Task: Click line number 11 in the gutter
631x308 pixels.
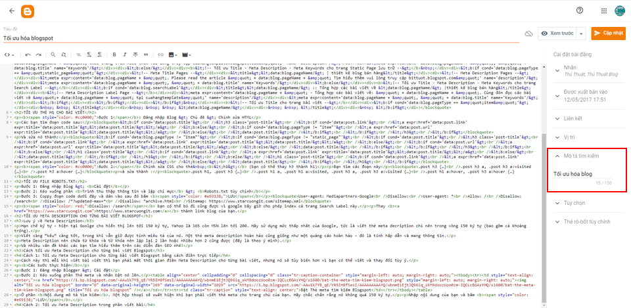Action: 6,182
